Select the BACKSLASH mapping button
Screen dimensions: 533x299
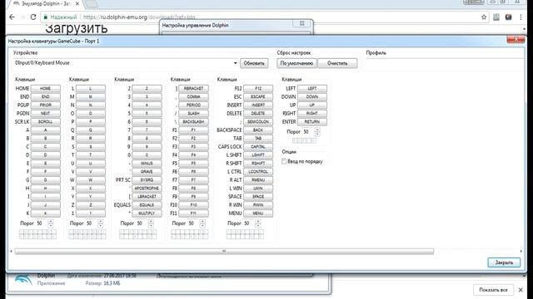click(x=193, y=122)
